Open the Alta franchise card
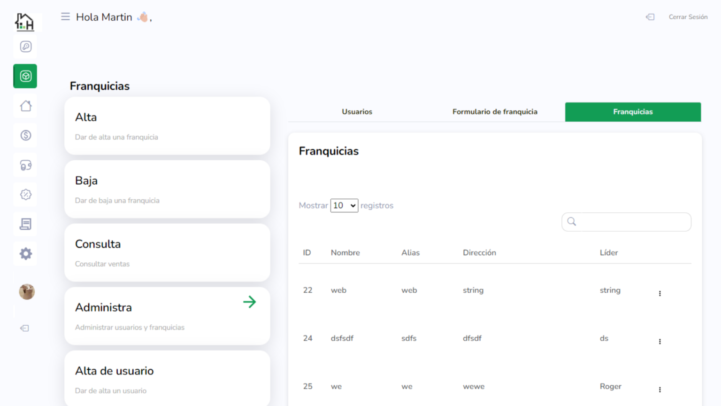 pyautogui.click(x=167, y=126)
